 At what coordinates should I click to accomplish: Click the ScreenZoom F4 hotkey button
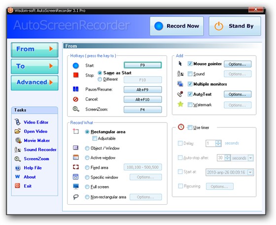click(x=142, y=110)
